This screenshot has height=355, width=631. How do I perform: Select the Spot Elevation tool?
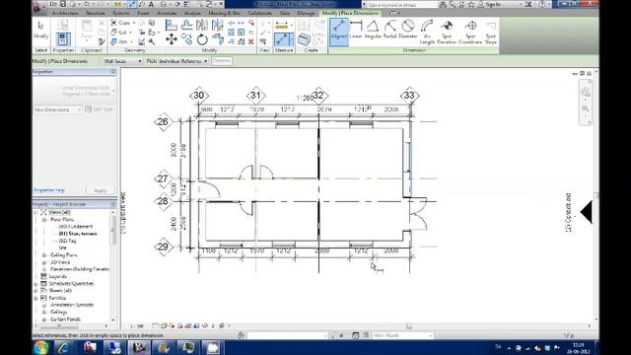[x=447, y=33]
